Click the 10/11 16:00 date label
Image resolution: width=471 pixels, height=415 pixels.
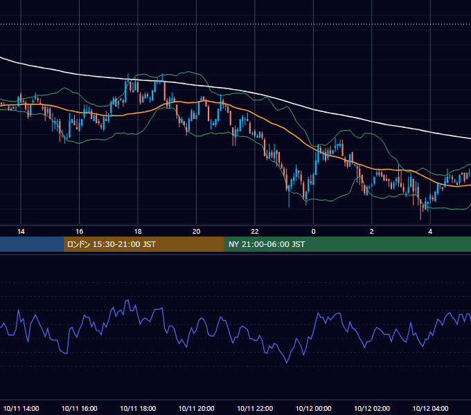pos(79,408)
